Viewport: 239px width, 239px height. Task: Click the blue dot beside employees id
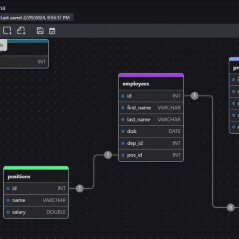[123, 96]
